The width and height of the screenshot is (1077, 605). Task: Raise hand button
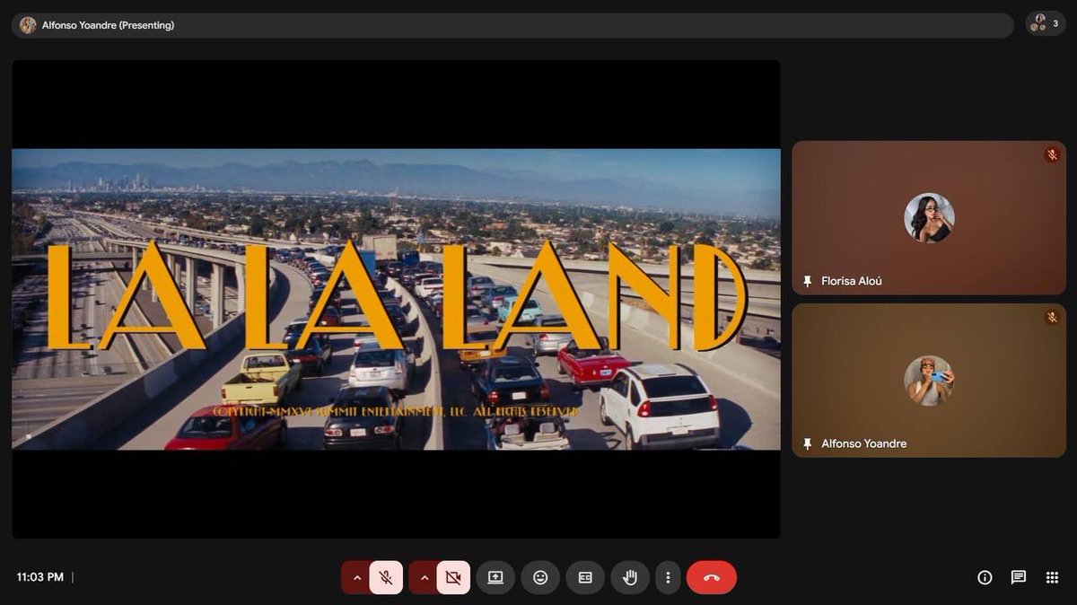tap(630, 577)
